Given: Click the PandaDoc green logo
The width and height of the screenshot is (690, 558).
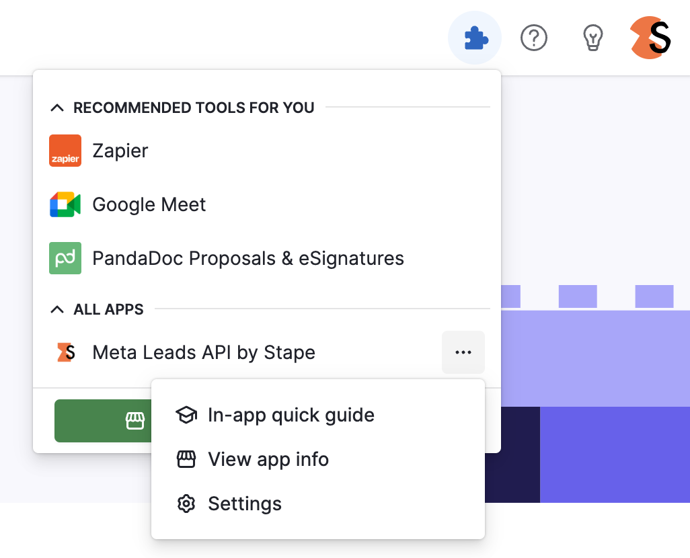Looking at the screenshot, I should 65,258.
